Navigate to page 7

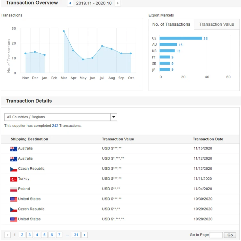pyautogui.click(x=59, y=235)
